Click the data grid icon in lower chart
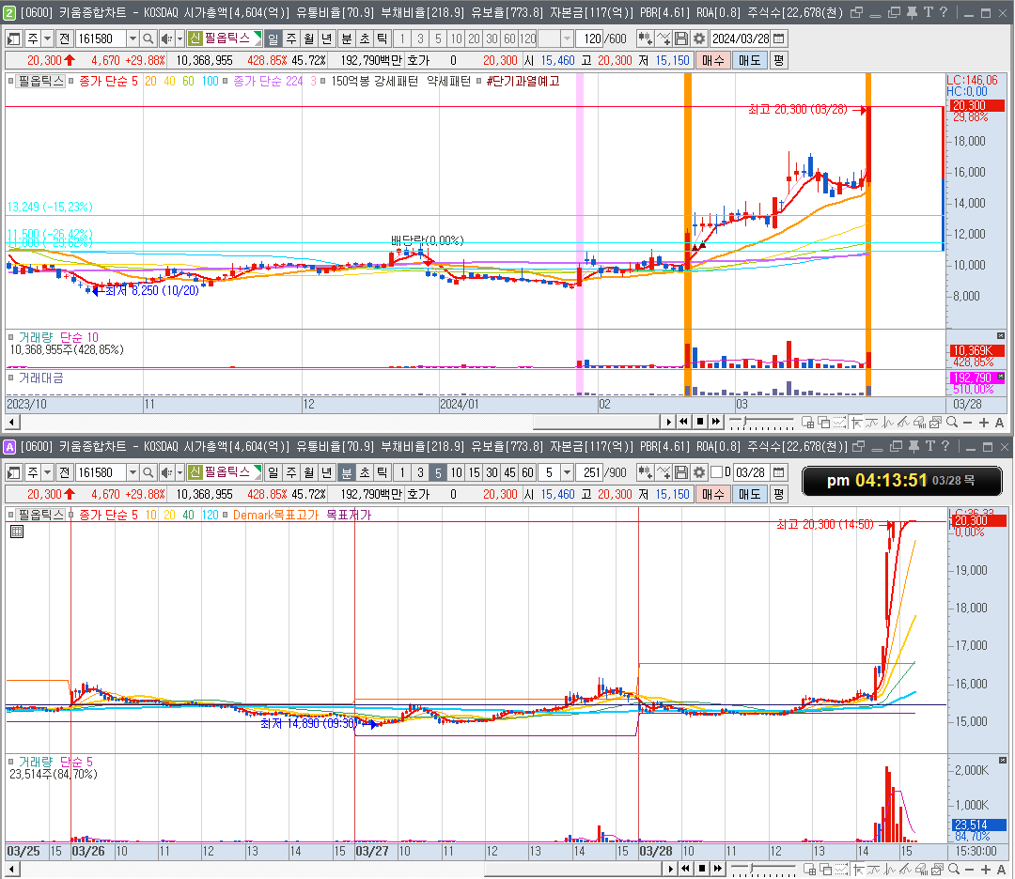 pos(18,532)
